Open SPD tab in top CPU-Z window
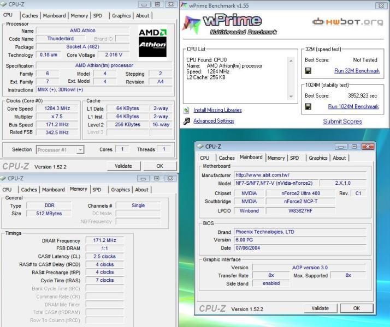The width and height of the screenshot is (390, 327). 97,16
